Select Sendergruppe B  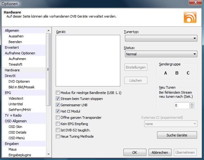(x=177, y=73)
